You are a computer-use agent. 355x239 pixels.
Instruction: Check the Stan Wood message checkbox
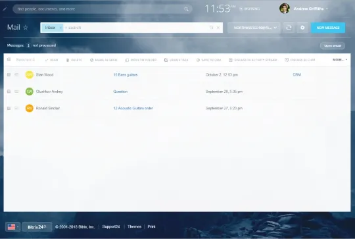pos(9,74)
